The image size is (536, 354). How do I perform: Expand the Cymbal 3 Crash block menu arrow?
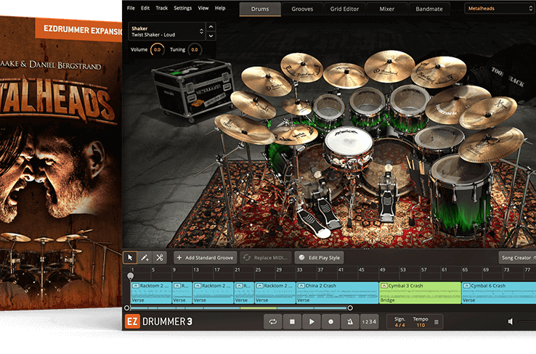click(384, 286)
